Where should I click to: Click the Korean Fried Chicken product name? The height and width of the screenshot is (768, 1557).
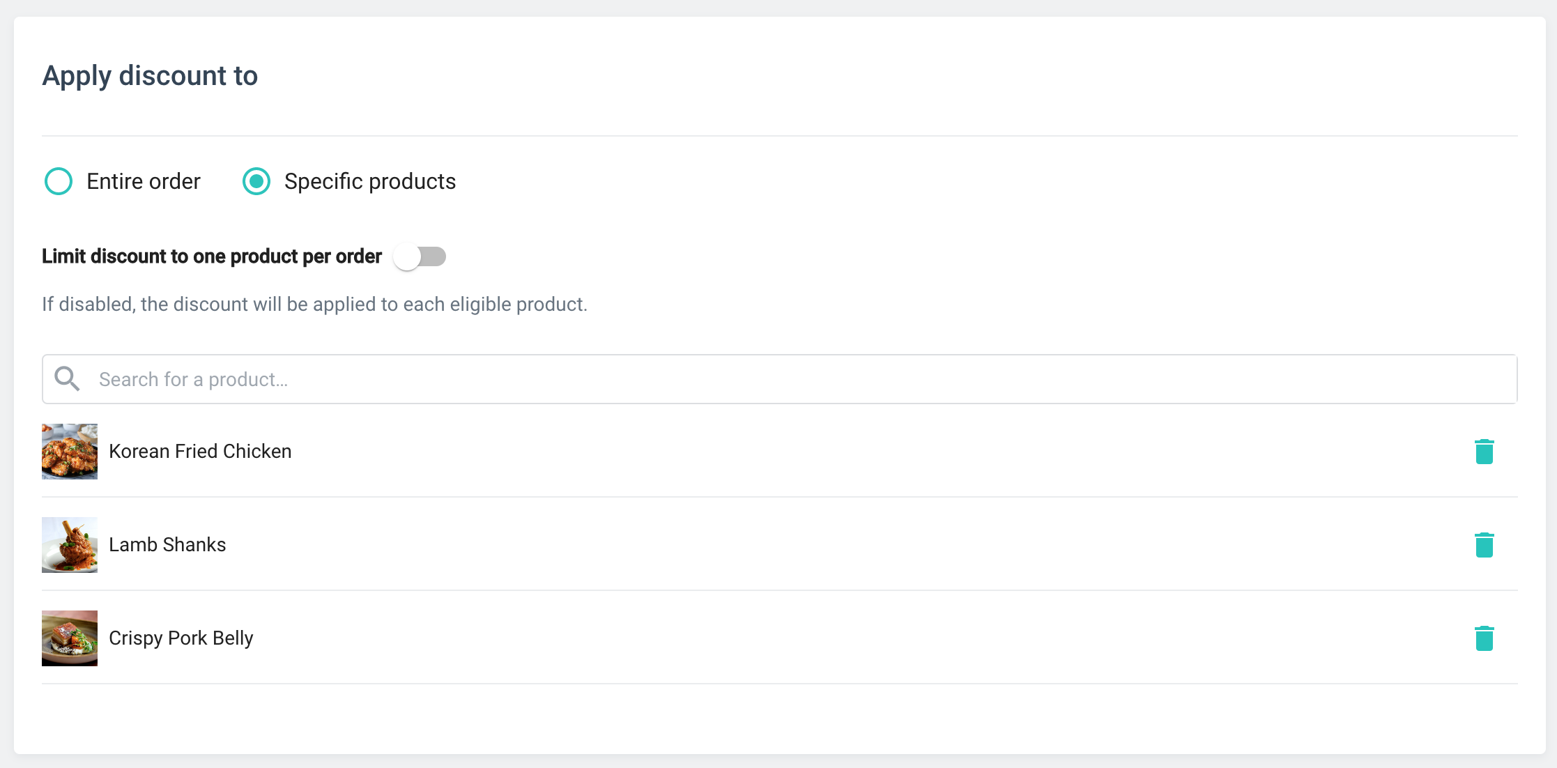200,452
